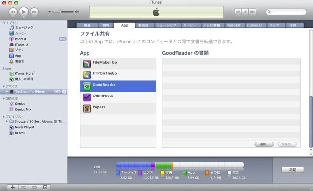The image size is (313, 191).
Task: Switch to list view
Action: pos(238,12)
